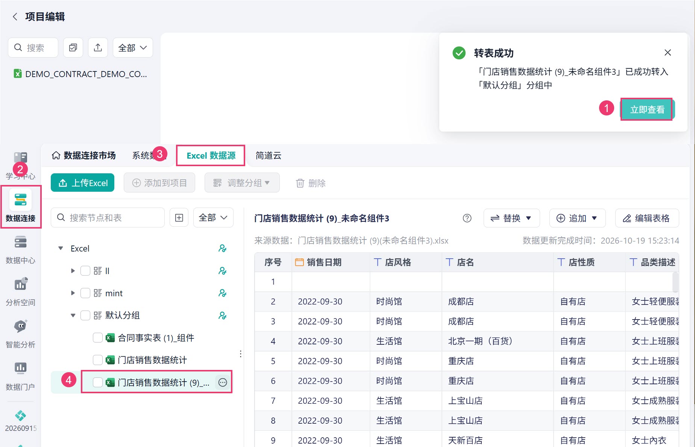Expand the ll group
Screen dimensions: 695x447
[x=73, y=271]
